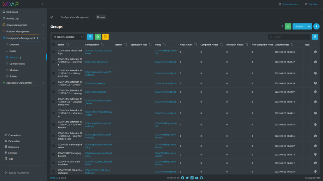Open gear menu for Director group row
The image size is (323, 181).
click(315, 83)
